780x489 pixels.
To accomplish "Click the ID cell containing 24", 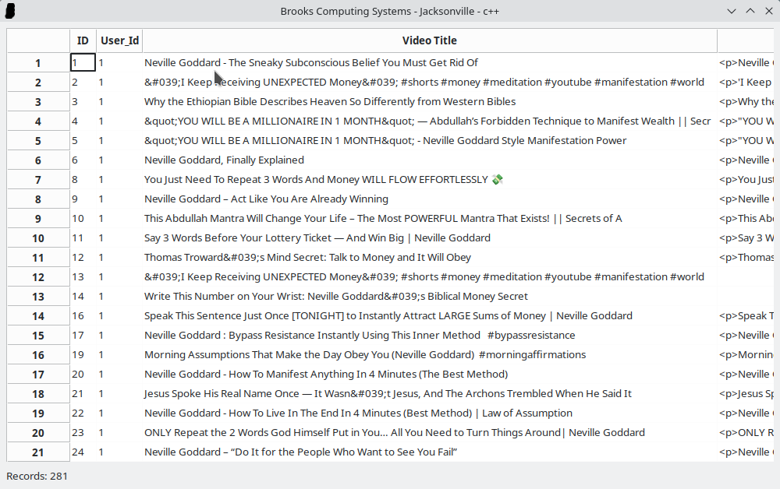I will tap(83, 452).
